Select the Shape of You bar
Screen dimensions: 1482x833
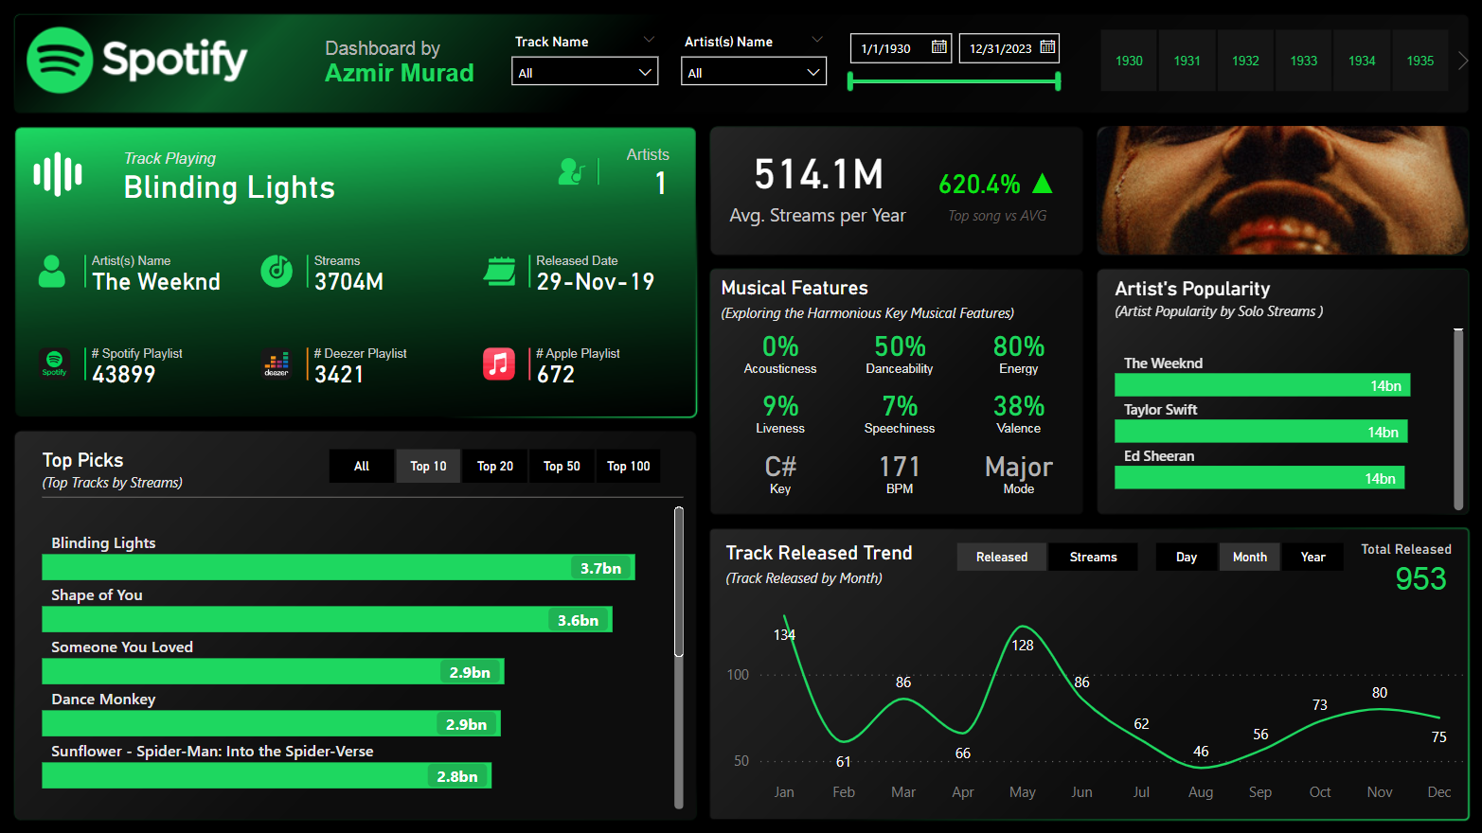click(x=327, y=619)
